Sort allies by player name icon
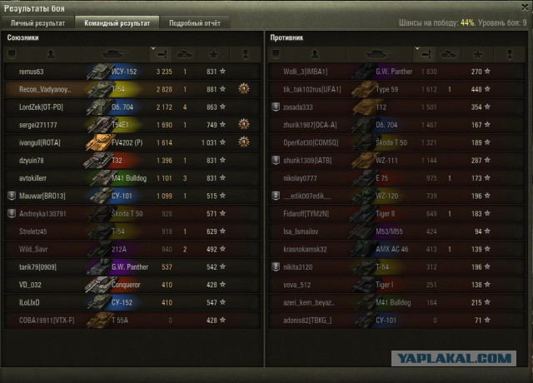The image size is (533, 383). [51, 54]
